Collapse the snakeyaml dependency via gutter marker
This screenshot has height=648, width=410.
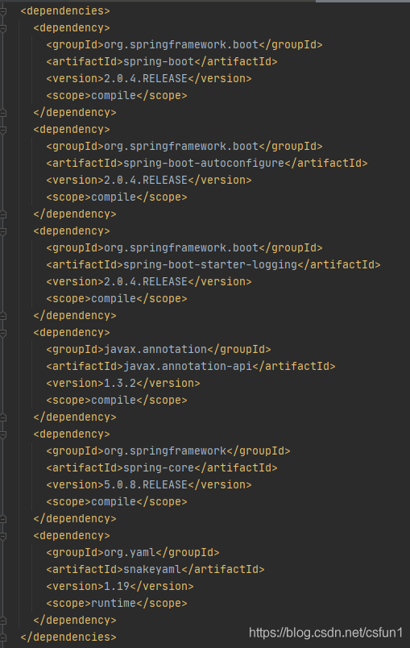click(3, 536)
